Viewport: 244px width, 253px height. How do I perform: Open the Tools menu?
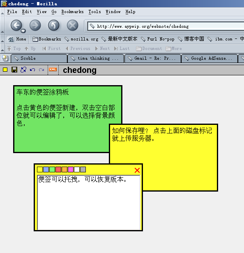coord(94,12)
